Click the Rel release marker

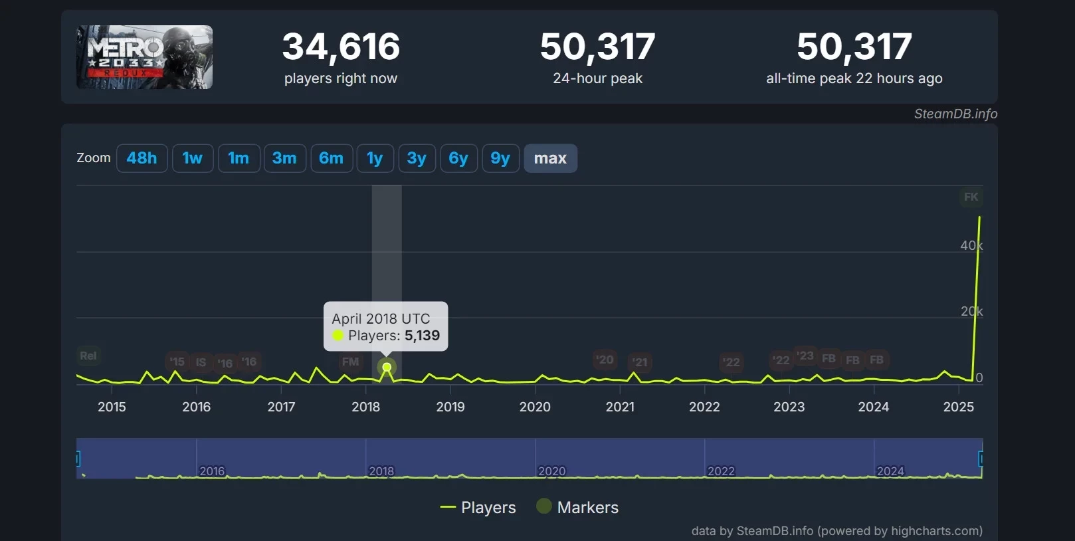[88, 356]
